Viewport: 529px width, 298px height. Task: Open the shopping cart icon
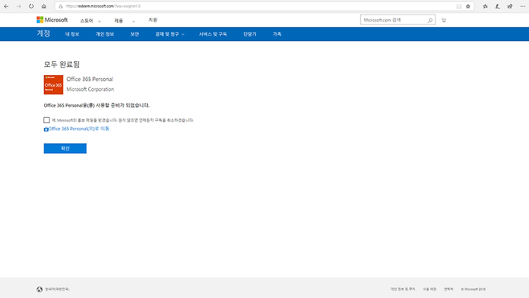tap(444, 21)
